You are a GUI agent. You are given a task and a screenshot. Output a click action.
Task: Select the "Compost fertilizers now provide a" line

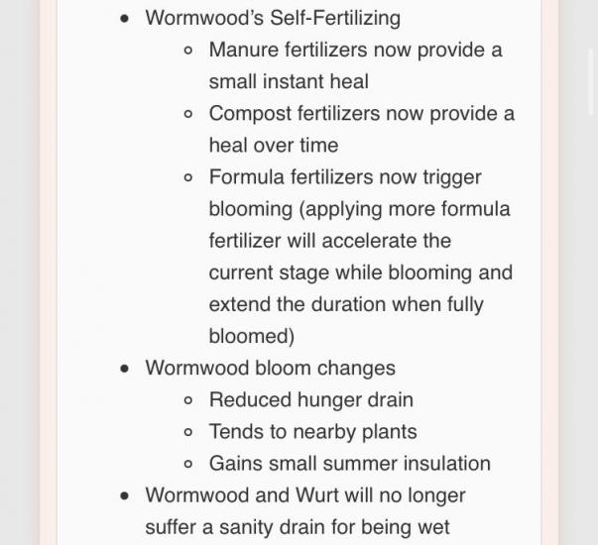(x=362, y=114)
